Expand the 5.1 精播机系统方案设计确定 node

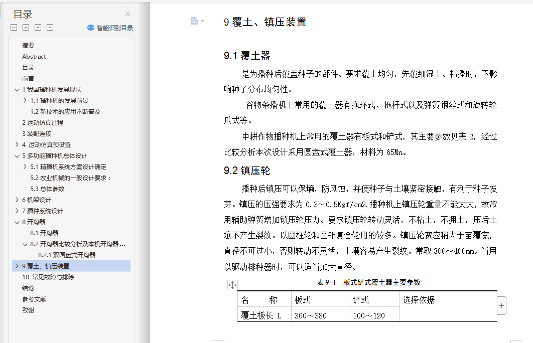(25, 167)
